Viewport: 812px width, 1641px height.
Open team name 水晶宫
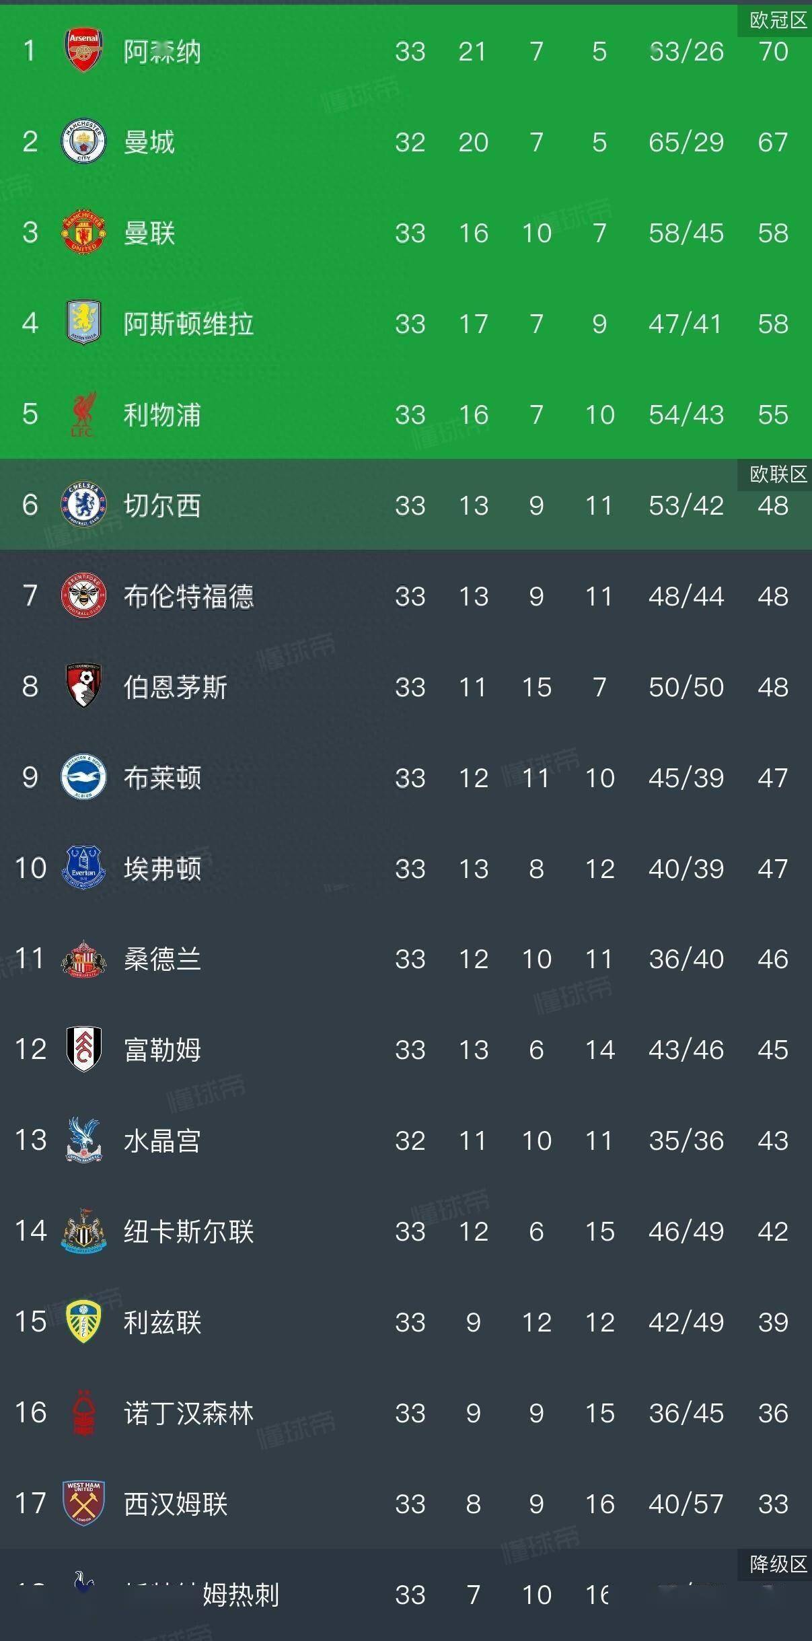click(162, 1140)
